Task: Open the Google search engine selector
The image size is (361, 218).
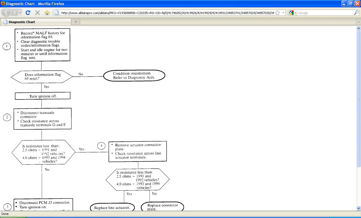Action: coord(293,13)
